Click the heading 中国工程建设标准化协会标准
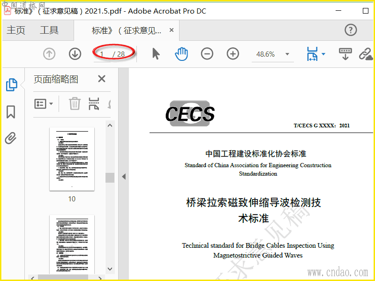Image resolution: width=375 pixels, height=281 pixels. 256,154
